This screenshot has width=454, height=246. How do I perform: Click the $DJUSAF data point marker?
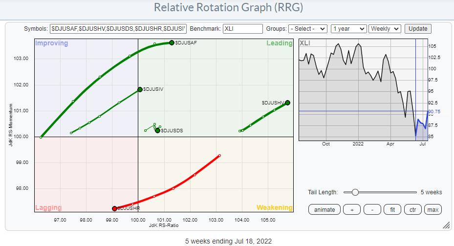point(172,42)
